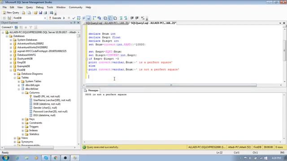
Task: Open the Debug menu
Action: pyautogui.click(x=40, y=7)
